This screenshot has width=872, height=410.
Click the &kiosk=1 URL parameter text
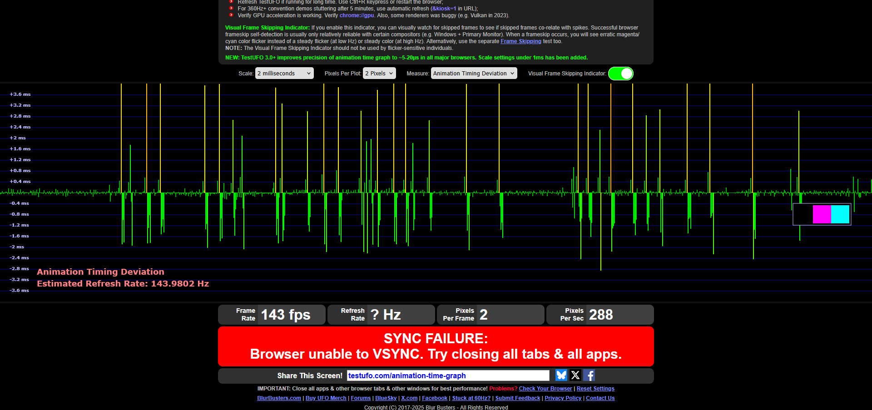(x=444, y=9)
